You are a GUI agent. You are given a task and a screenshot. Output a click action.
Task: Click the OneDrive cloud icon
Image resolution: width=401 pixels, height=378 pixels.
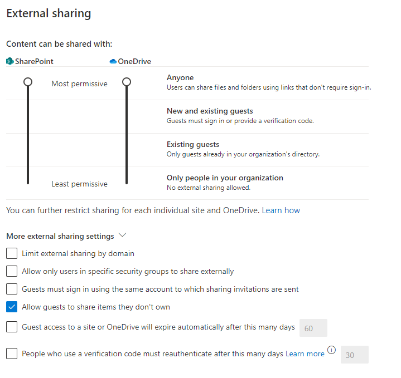pos(113,61)
